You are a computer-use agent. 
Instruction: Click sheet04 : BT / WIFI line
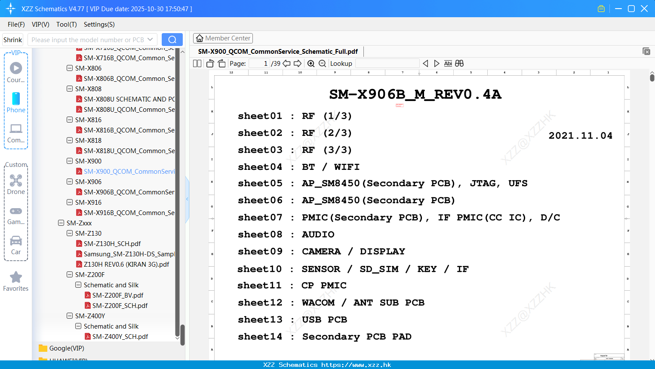click(x=299, y=167)
